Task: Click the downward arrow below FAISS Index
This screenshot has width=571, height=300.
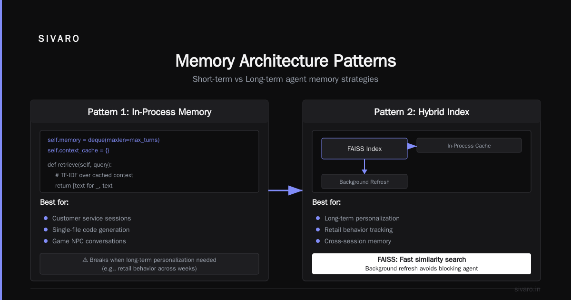Action: click(364, 167)
